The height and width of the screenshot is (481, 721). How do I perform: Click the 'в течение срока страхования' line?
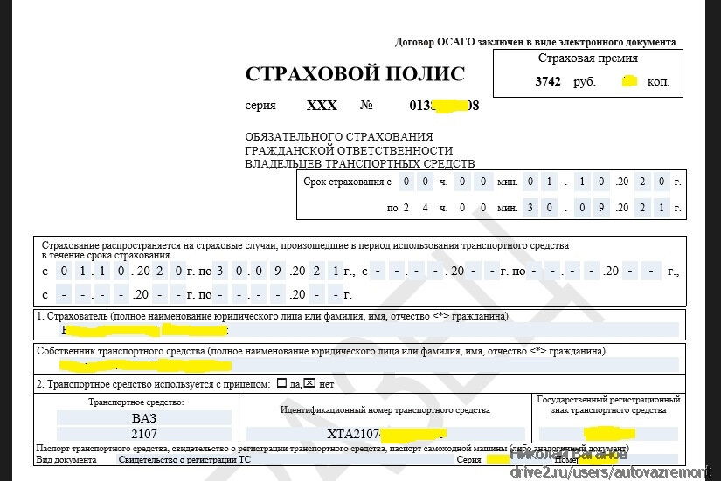tap(106, 256)
